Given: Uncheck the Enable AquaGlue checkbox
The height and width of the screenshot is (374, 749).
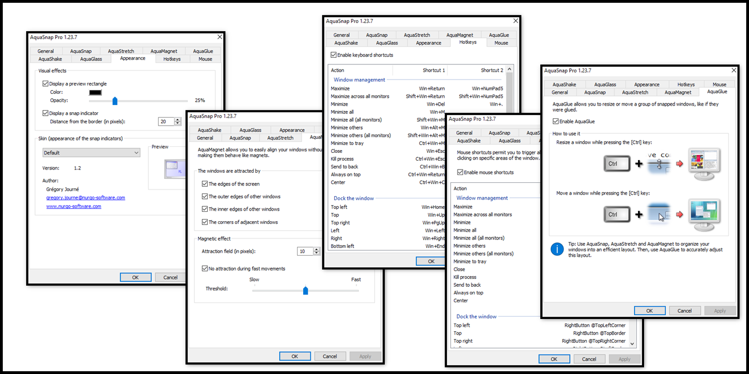Looking at the screenshot, I should (556, 121).
